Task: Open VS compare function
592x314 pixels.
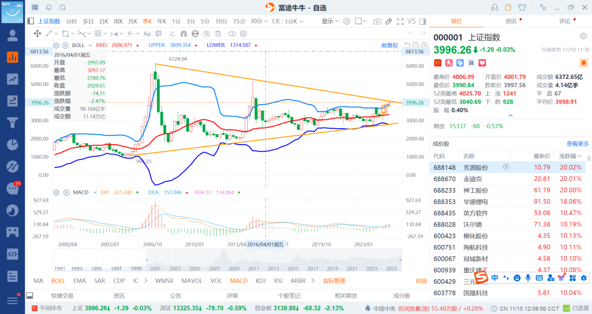Action: pos(412,21)
